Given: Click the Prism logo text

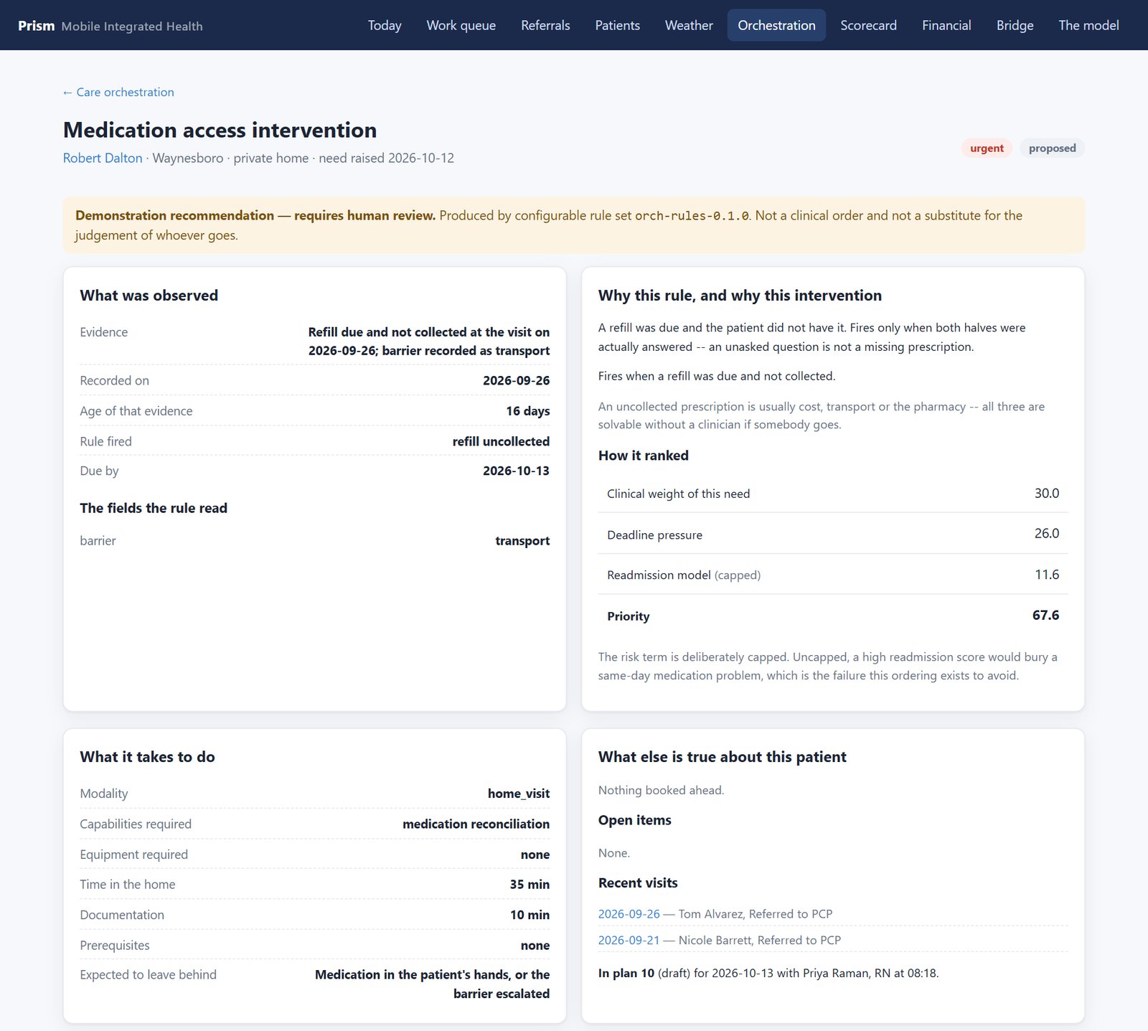Looking at the screenshot, I should 37,26.
